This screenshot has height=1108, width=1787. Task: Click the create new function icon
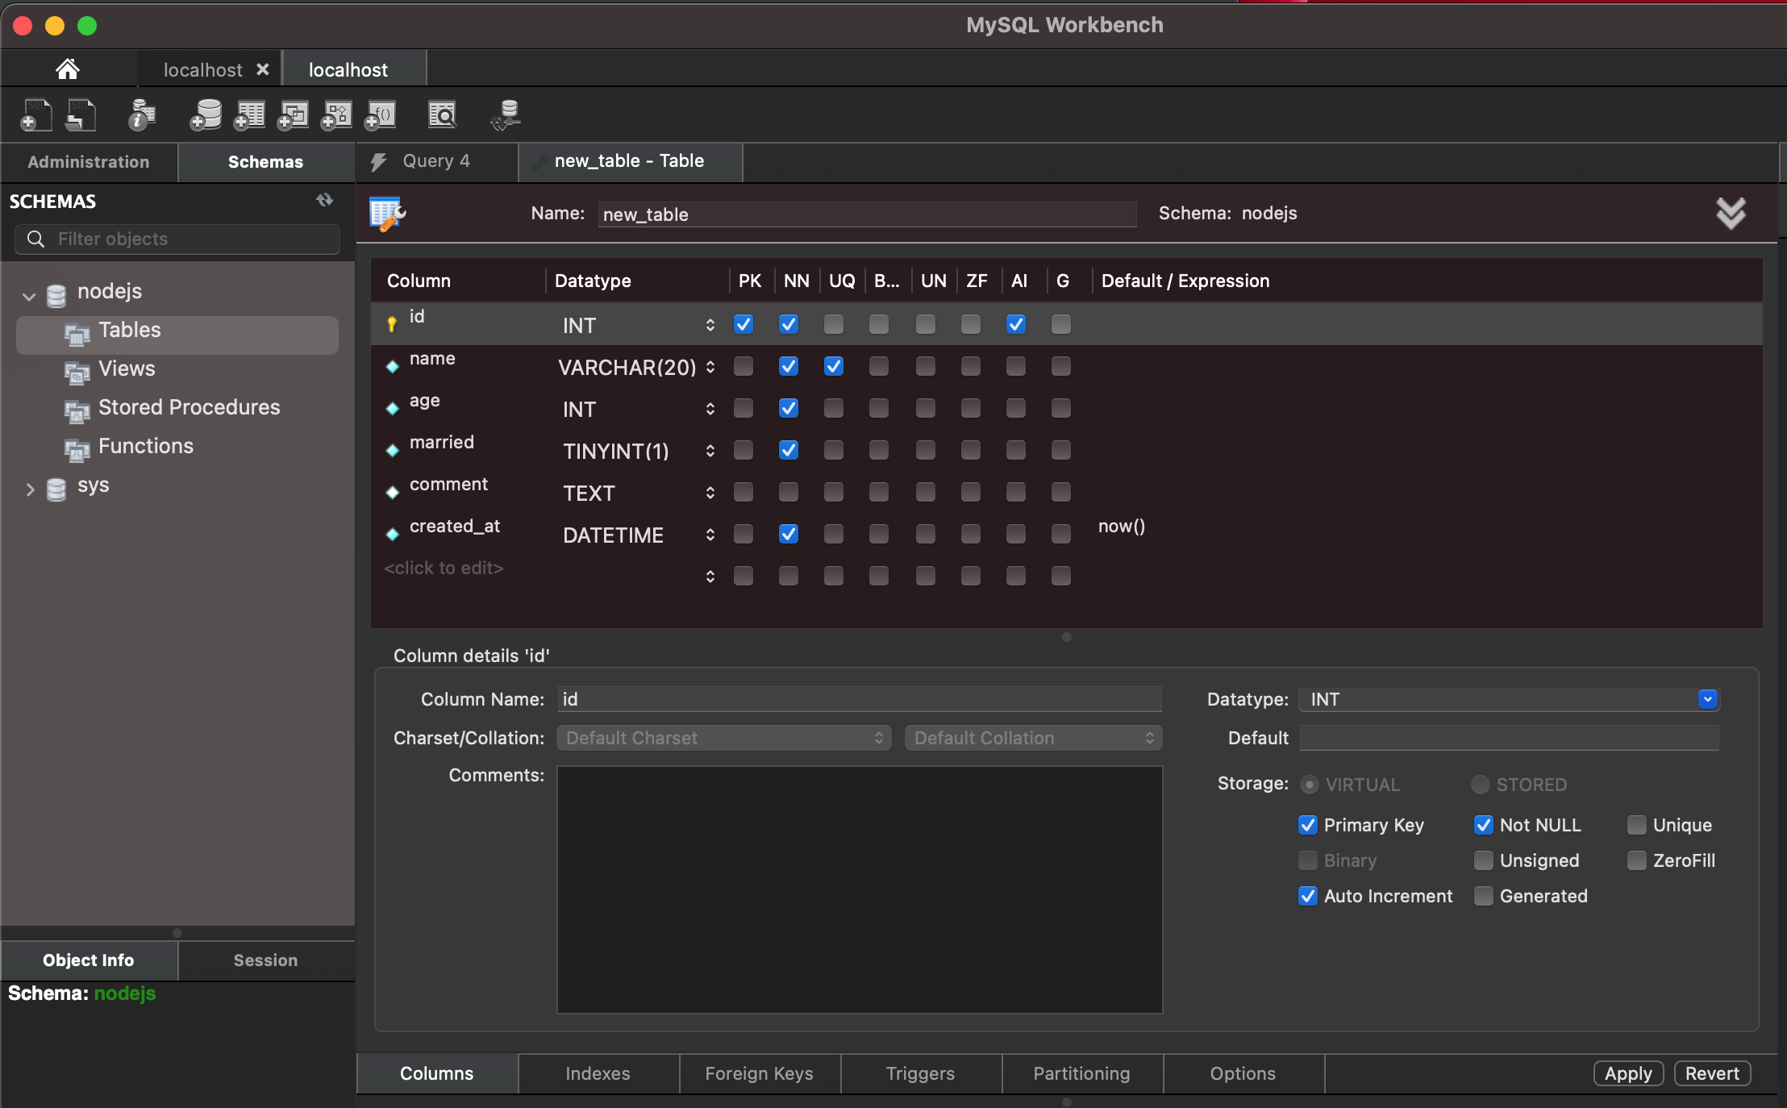pos(380,115)
